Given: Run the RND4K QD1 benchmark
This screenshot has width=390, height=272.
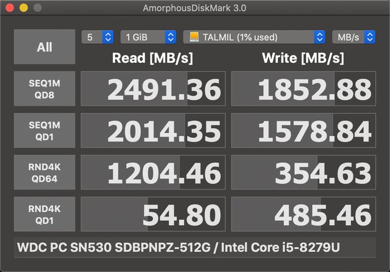Looking at the screenshot, I should [44, 214].
